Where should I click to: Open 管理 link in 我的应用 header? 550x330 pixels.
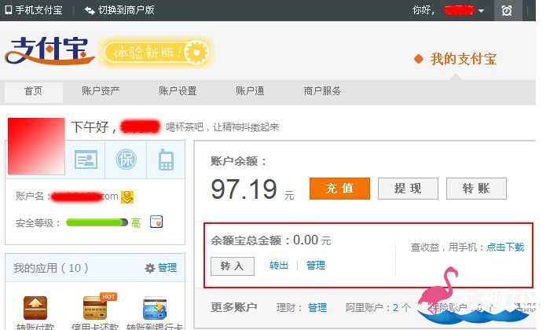tap(167, 268)
